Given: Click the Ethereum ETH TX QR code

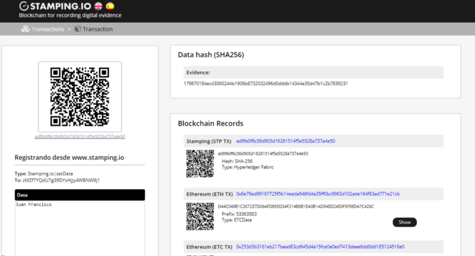Looking at the screenshot, I should (200, 216).
